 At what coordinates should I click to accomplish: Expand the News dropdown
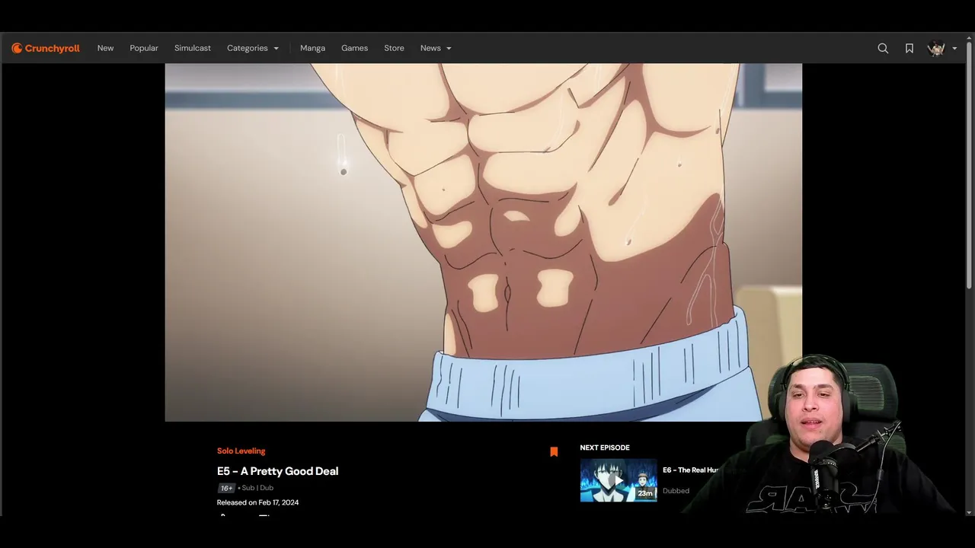pos(436,48)
